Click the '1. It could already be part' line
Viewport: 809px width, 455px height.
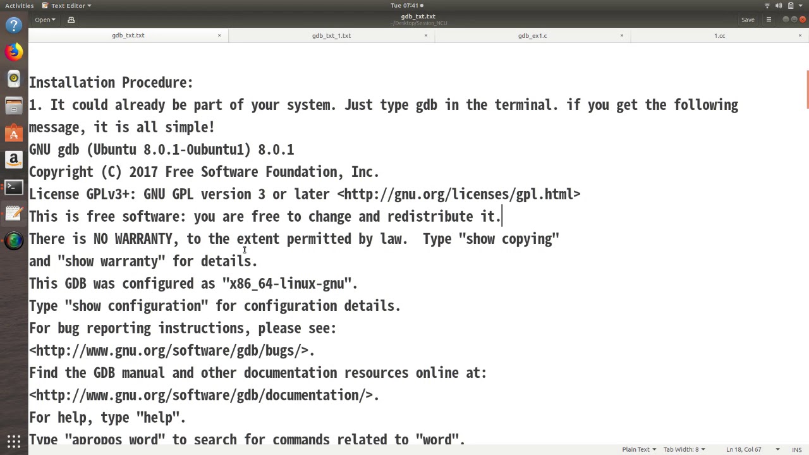384,105
